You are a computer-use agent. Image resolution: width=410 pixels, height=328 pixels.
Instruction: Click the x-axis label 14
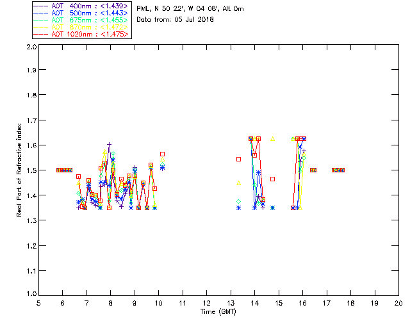(255, 303)
